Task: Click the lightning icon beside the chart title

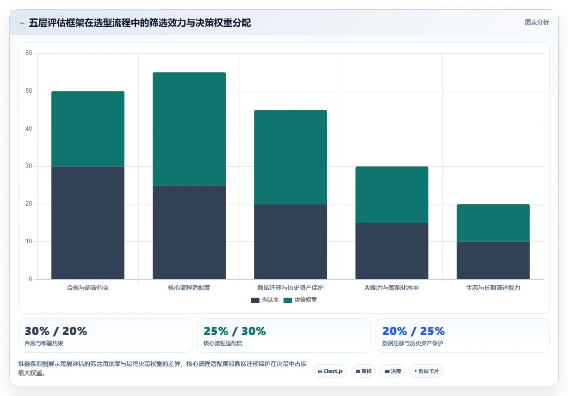Action: [22, 23]
